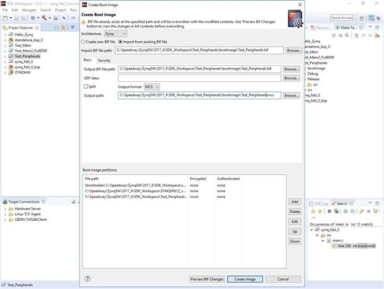Select QEMU TcfGdbClient in Target Connections
Image resolution: width=384 pixels, height=289 pixels.
30,220
